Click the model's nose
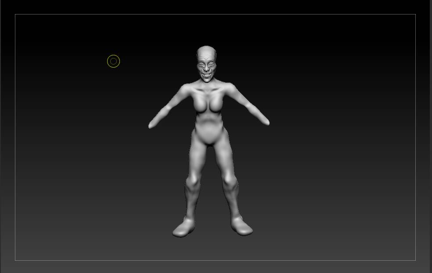 (x=206, y=68)
